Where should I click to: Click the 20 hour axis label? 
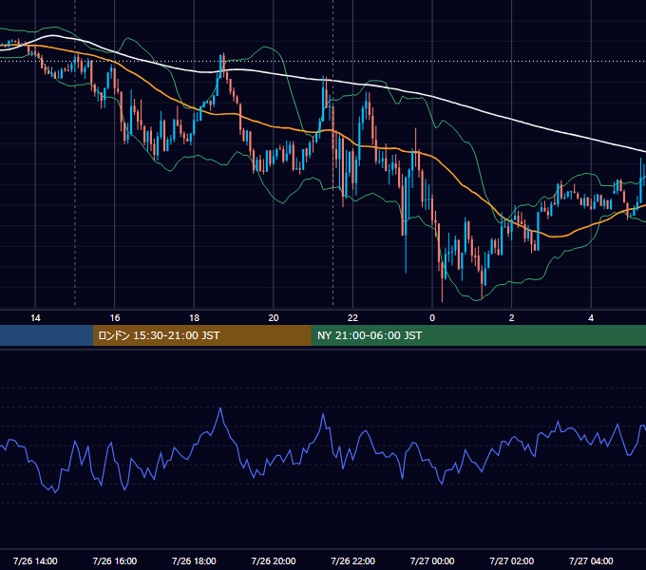click(x=274, y=318)
